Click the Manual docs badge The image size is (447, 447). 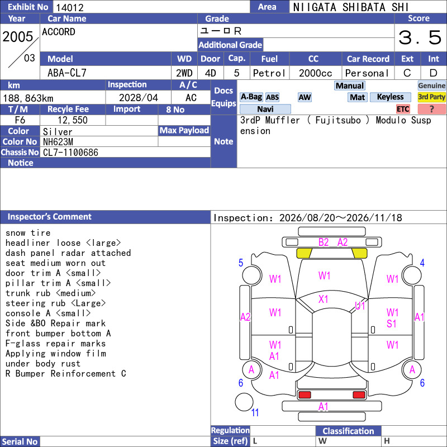(x=350, y=86)
